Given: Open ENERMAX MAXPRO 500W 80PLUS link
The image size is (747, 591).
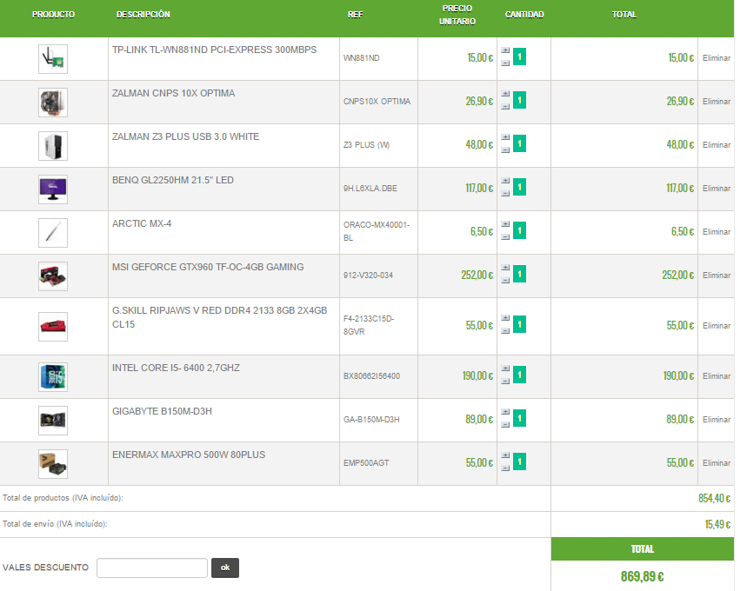Looking at the screenshot, I should [x=189, y=455].
